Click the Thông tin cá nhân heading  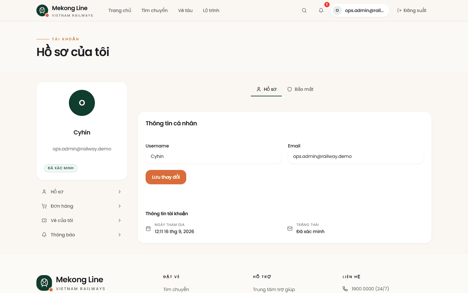pos(171,123)
